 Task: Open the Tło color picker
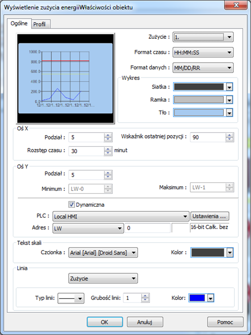(x=203, y=112)
